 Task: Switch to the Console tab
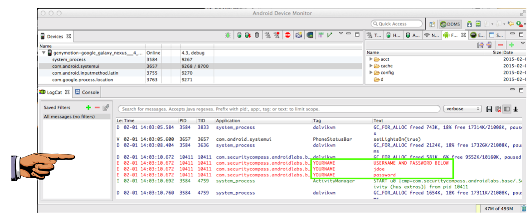click(87, 92)
